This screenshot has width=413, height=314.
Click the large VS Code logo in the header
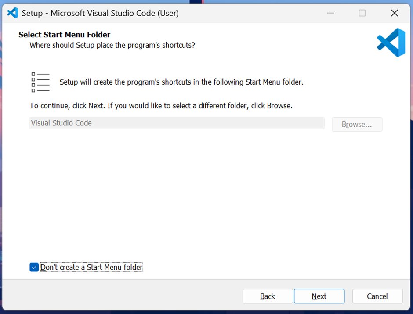pos(391,43)
